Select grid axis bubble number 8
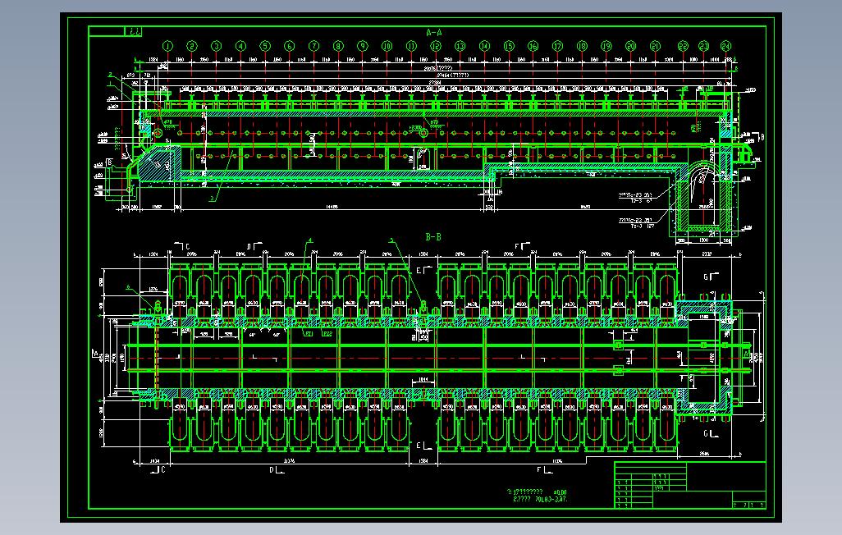Viewport: 842px width, 535px height. pos(338,46)
